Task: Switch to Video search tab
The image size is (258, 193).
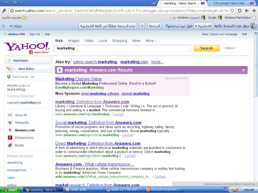Action: coord(89,41)
